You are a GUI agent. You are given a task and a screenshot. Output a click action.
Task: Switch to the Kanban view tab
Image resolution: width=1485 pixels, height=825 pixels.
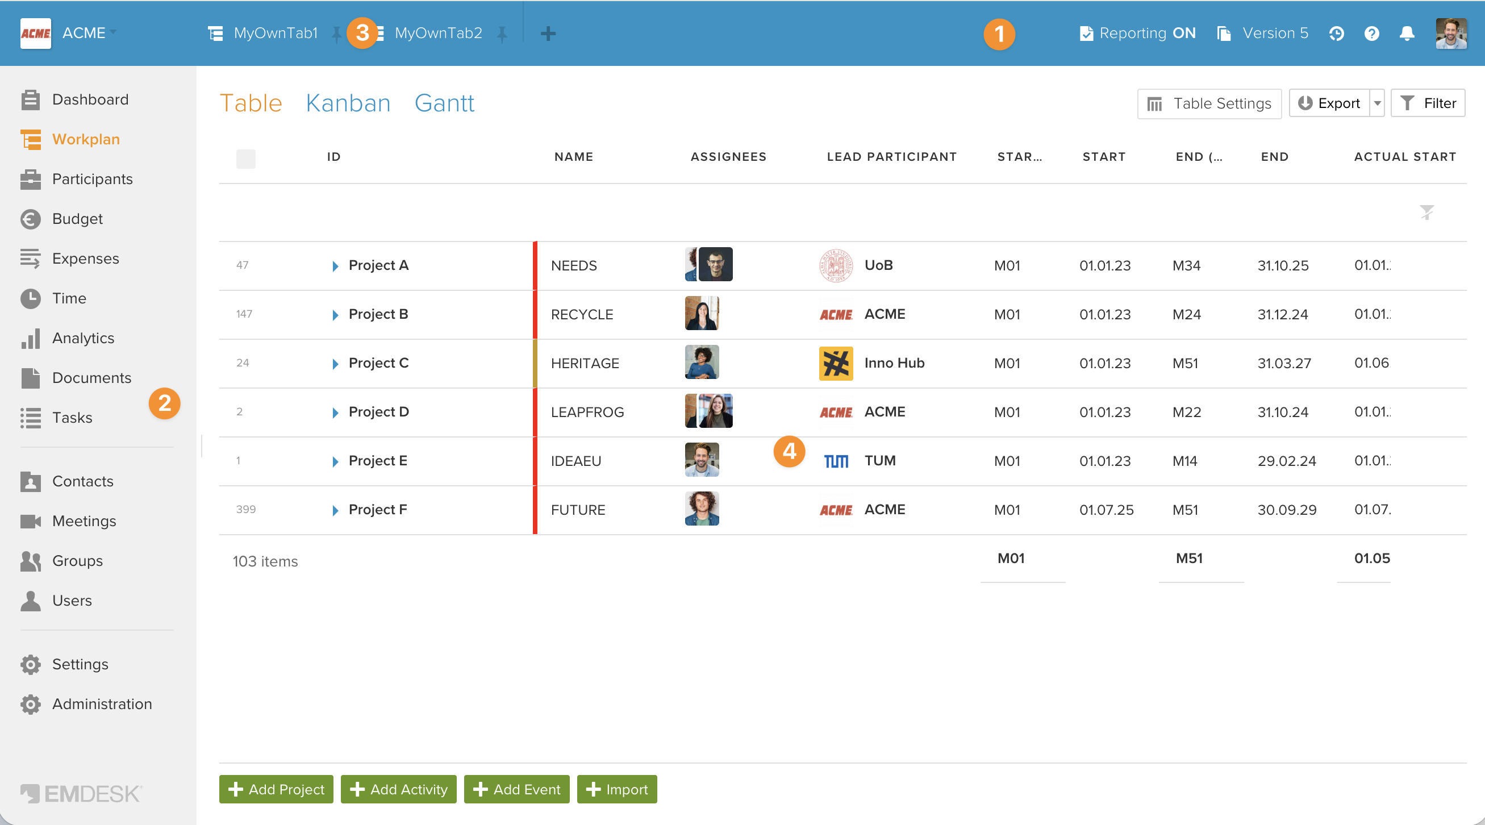coord(348,104)
